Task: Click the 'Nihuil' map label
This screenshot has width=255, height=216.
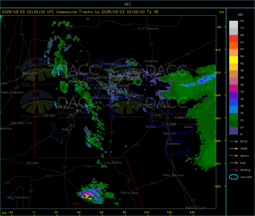Action: (67, 129)
